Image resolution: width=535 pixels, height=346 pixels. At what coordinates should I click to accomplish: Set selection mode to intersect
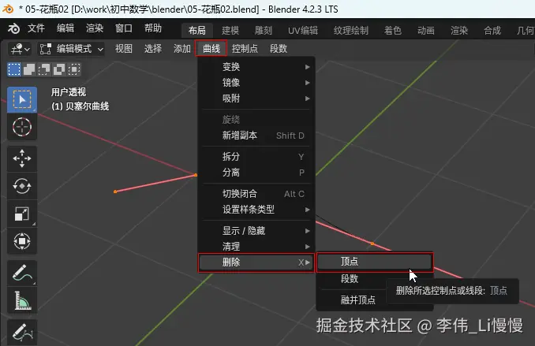(74, 69)
